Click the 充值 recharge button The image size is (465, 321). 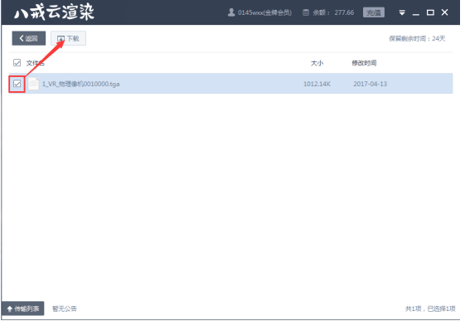pos(374,12)
